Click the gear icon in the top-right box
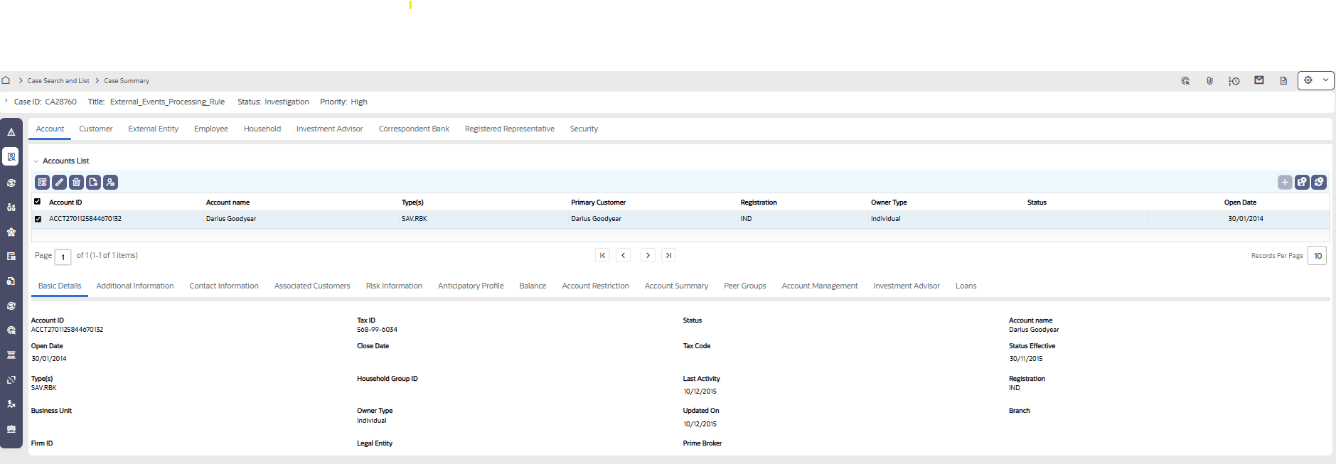 tap(1308, 80)
